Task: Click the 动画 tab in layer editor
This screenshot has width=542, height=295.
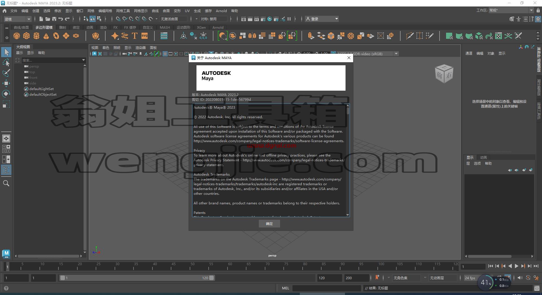Action: (484, 157)
